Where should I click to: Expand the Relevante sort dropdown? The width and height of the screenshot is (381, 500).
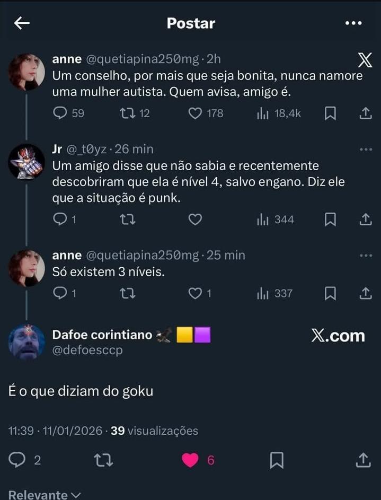[x=45, y=495]
